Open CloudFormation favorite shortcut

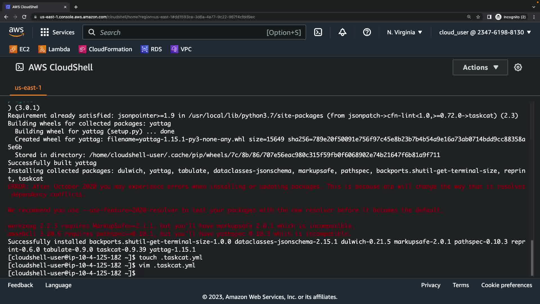(x=105, y=49)
